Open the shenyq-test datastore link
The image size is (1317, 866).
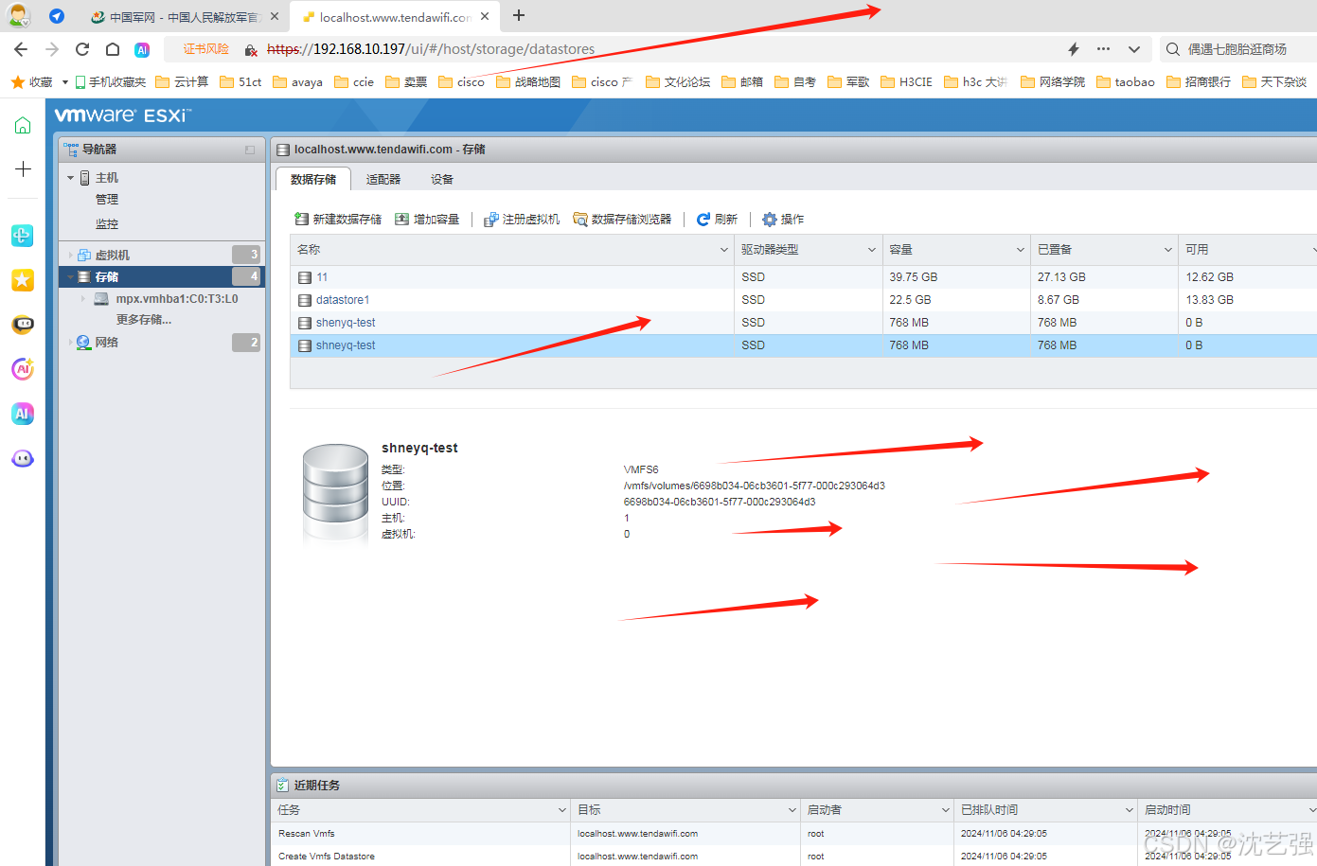[346, 323]
